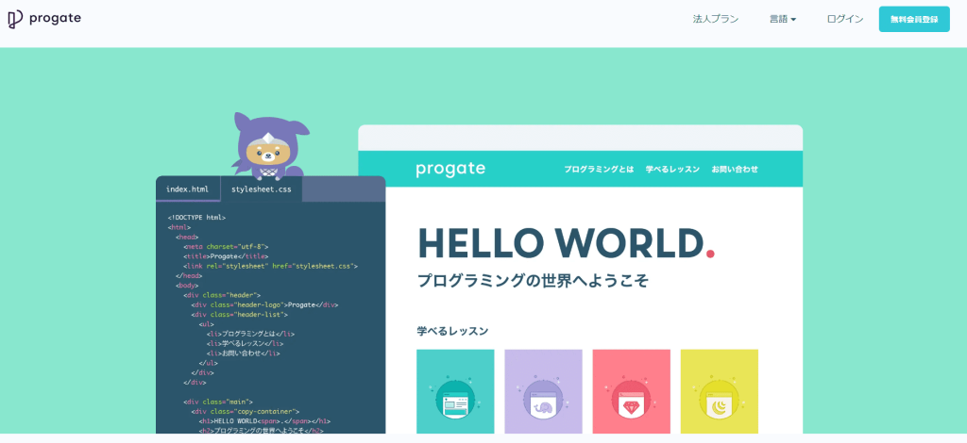The image size is (967, 443).
Task: Click the Progate logo in header
Action: point(43,19)
